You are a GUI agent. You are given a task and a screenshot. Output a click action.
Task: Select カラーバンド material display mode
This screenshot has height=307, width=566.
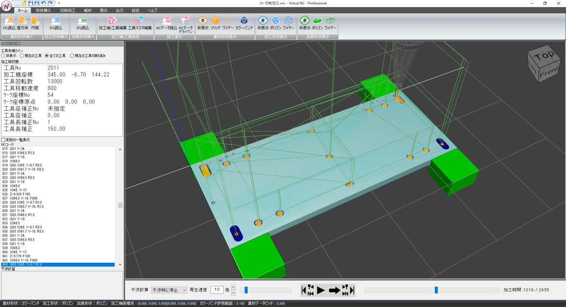pyautogui.click(x=244, y=23)
